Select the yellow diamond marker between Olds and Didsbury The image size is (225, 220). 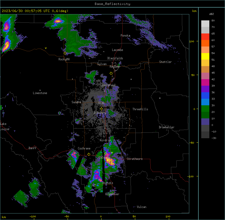(102, 109)
